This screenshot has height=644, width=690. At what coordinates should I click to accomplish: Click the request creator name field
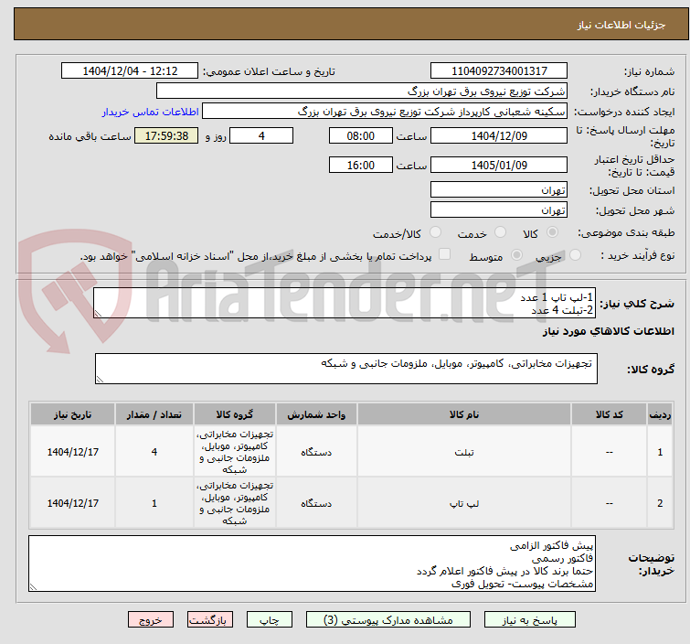(x=385, y=112)
